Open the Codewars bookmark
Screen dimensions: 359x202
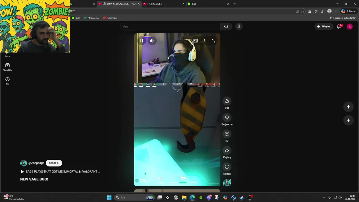tap(110, 18)
